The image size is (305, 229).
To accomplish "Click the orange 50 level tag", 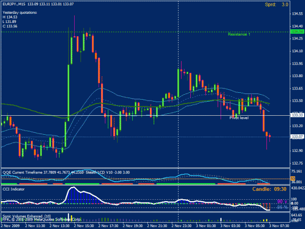I will (x=293, y=178).
